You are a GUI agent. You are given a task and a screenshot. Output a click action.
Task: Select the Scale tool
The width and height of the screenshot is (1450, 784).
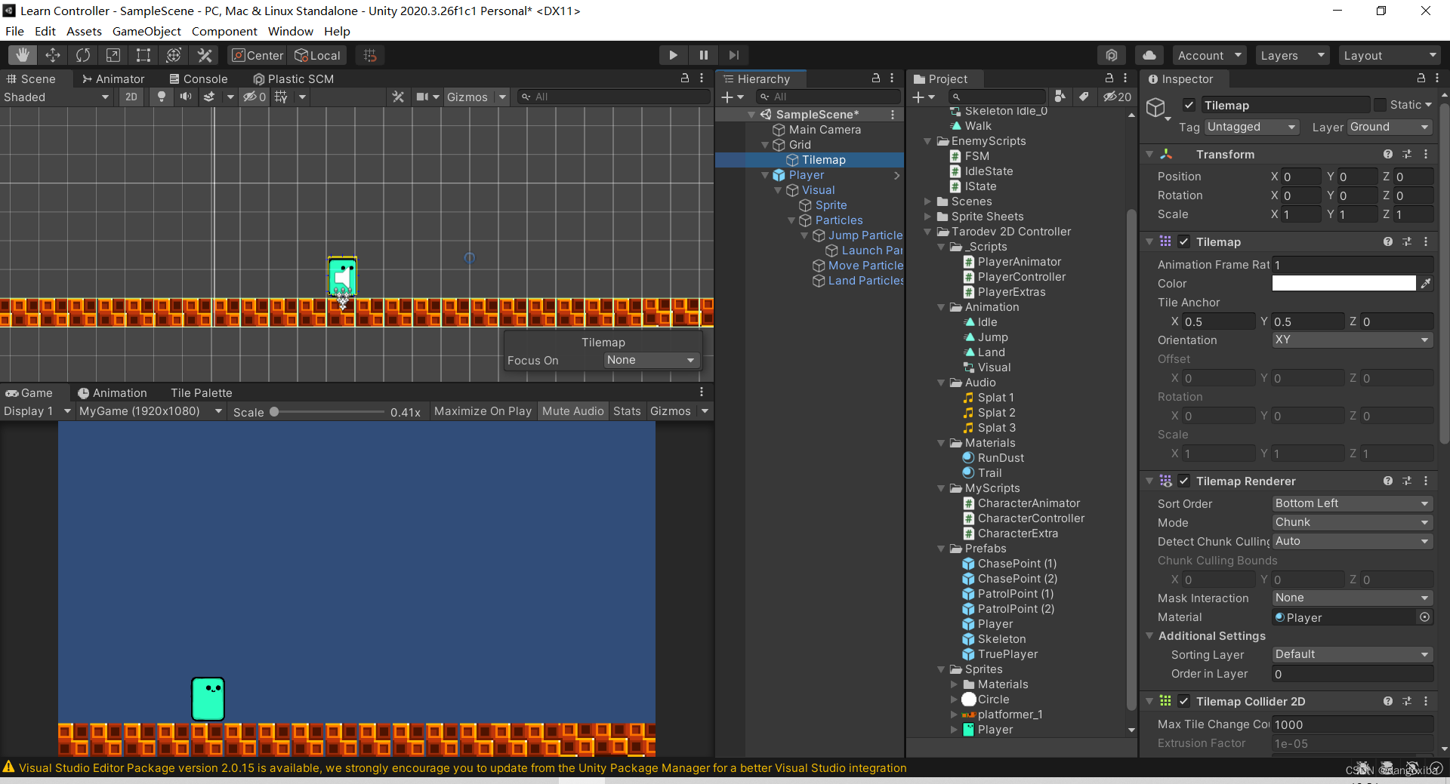click(x=113, y=54)
